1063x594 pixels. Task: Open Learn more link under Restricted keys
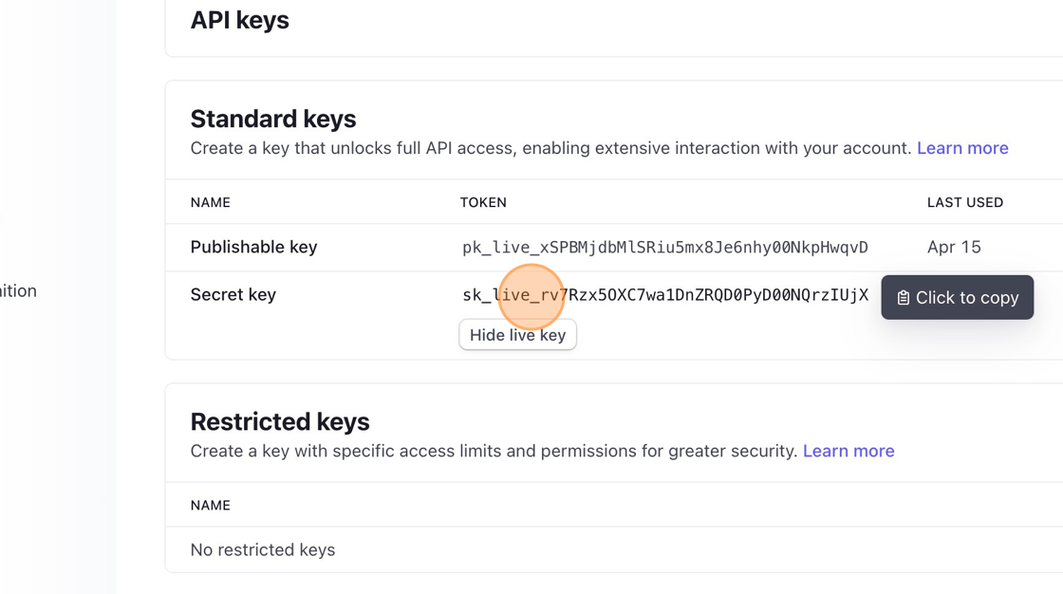(849, 451)
